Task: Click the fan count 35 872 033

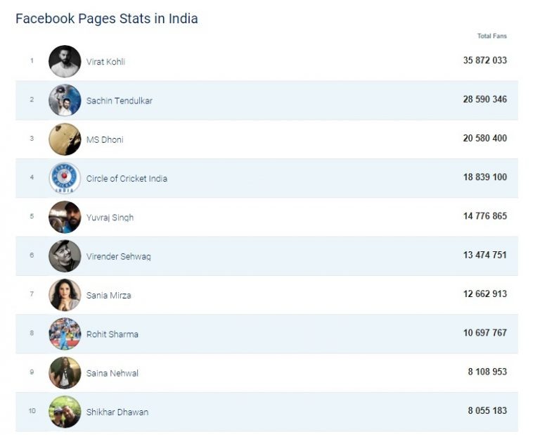Action: point(484,61)
